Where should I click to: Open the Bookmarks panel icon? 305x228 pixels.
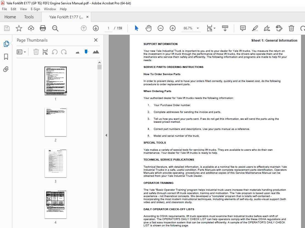pos(6,57)
